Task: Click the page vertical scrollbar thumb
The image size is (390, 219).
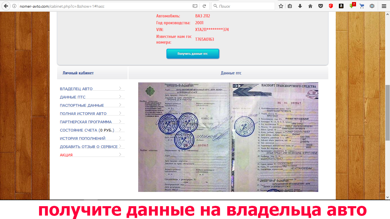Action: [387, 113]
